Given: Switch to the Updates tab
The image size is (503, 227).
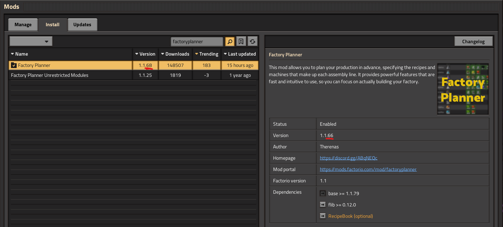Looking at the screenshot, I should point(82,25).
